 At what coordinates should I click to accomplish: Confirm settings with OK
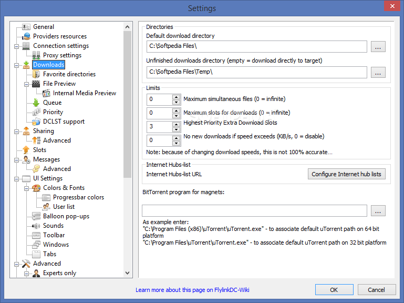pyautogui.click(x=334, y=290)
